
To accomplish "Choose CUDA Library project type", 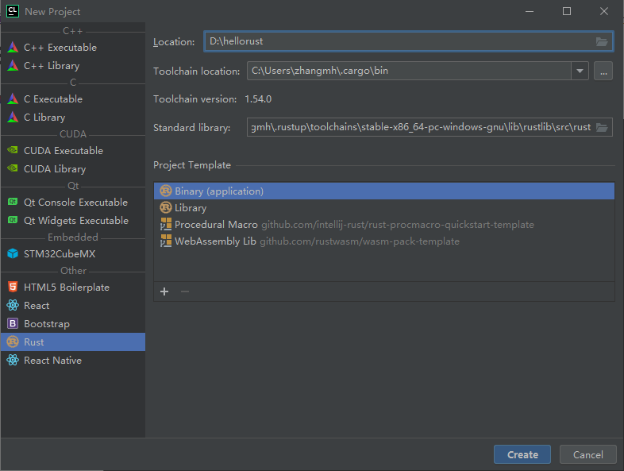I will point(73,169).
